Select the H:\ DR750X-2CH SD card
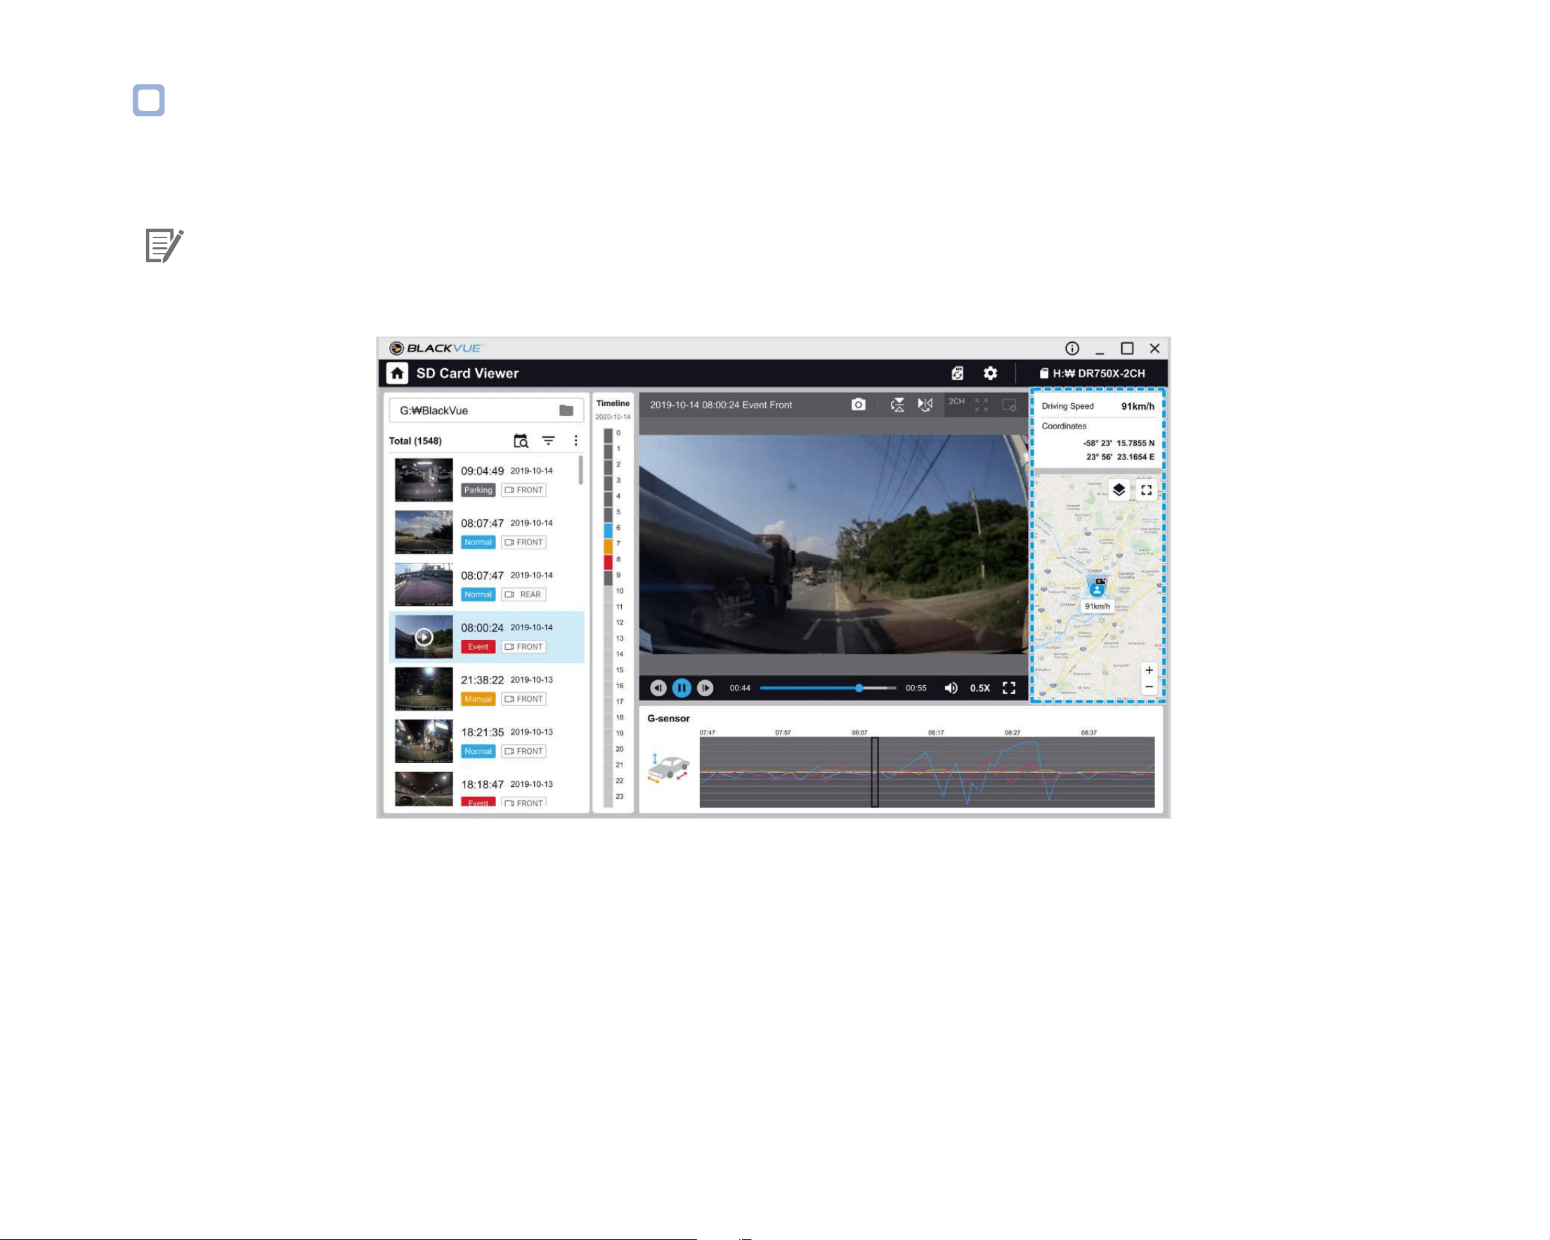Viewport: 1550px width, 1240px height. point(1092,373)
